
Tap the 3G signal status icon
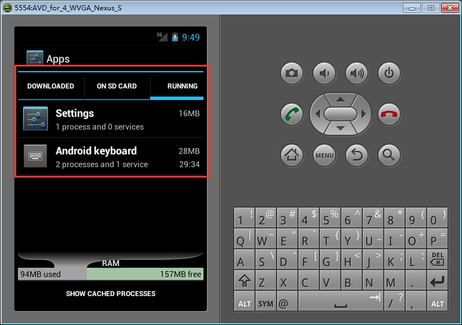pyautogui.click(x=162, y=37)
